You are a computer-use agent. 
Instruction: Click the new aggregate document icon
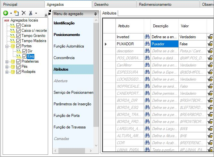coord(16,13)
